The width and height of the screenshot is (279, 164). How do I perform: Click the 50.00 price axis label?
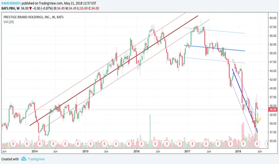click(273, 53)
